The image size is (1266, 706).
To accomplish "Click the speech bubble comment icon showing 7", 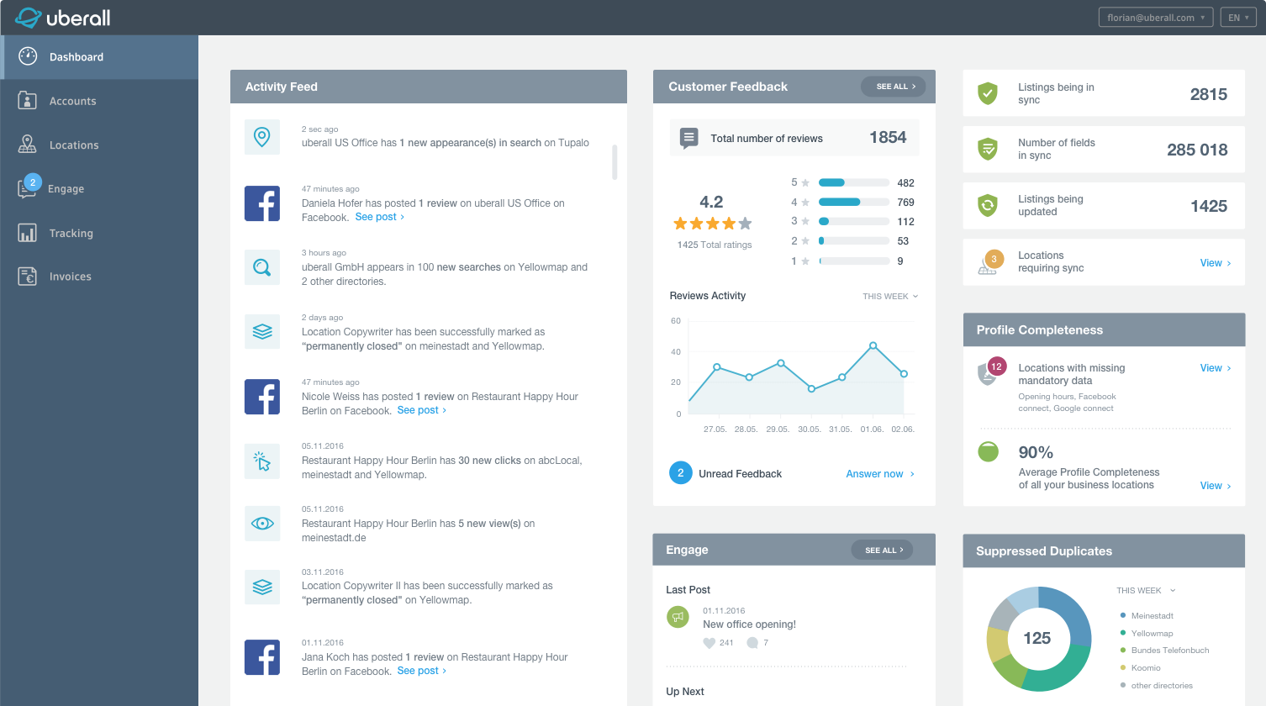I will click(x=752, y=643).
